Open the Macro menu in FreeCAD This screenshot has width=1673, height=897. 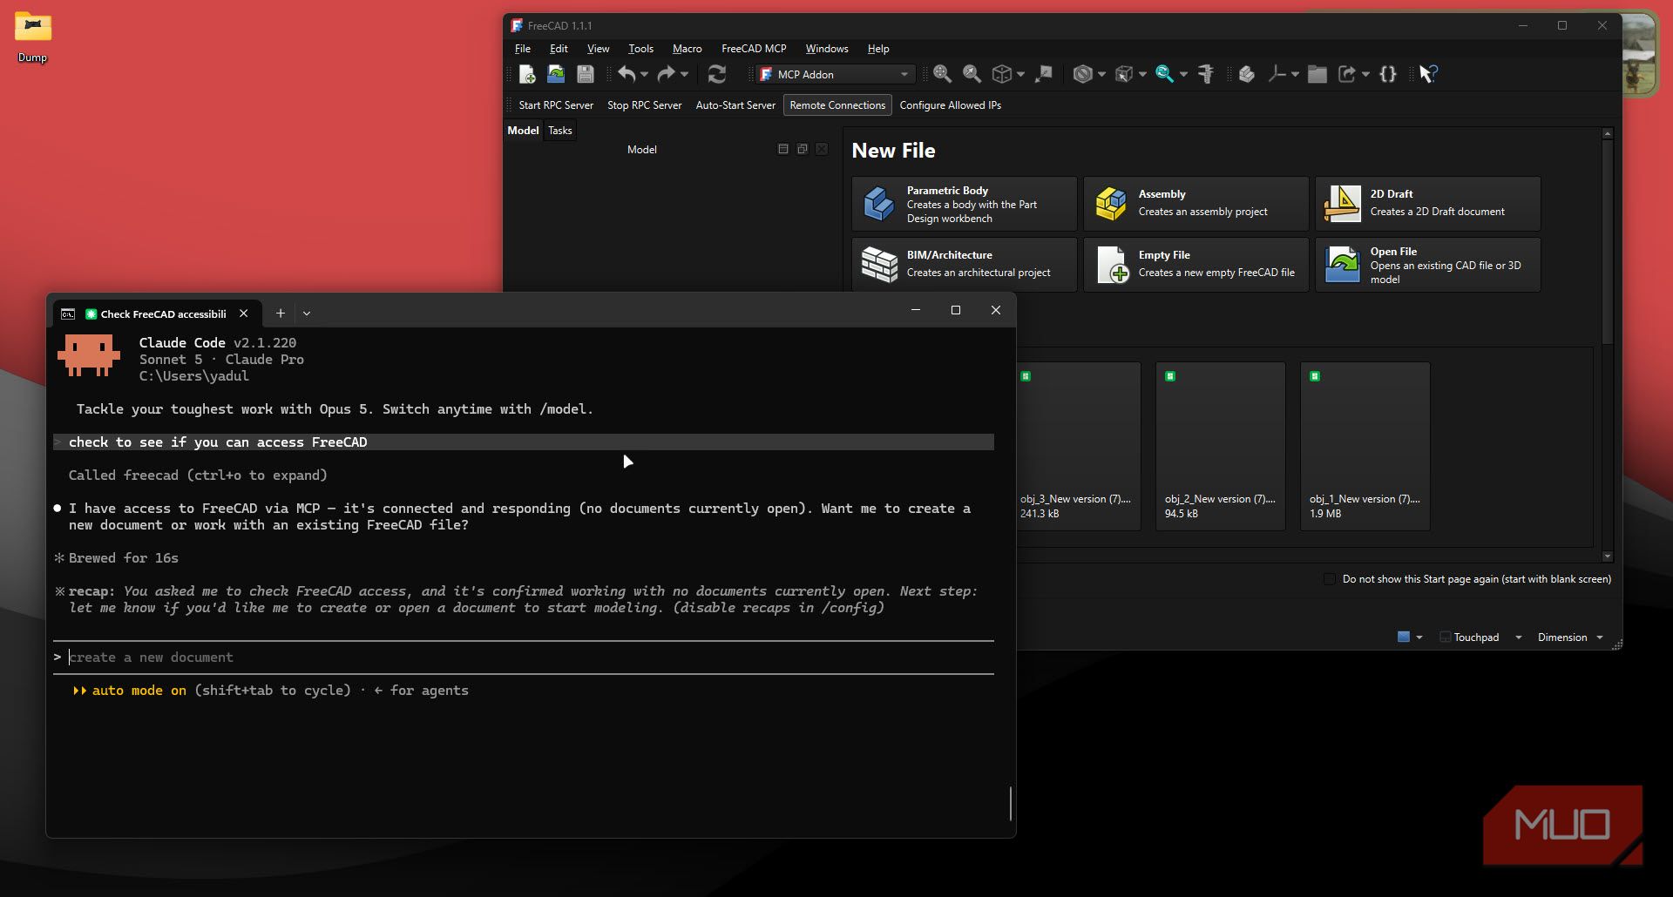click(x=687, y=49)
